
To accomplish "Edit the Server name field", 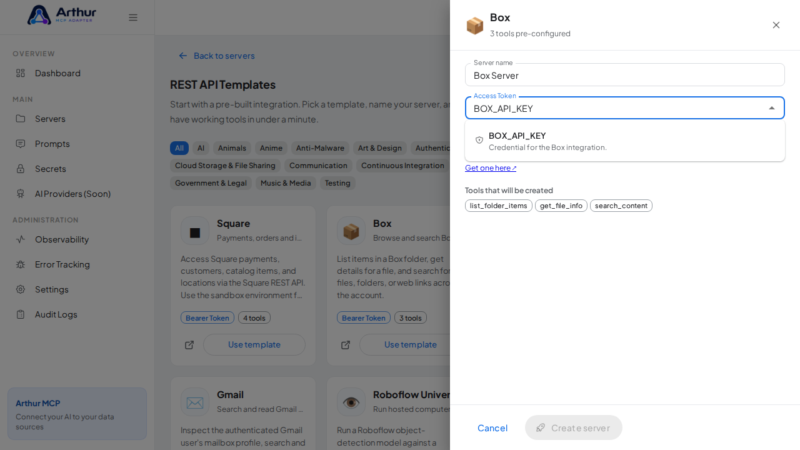I will click(625, 75).
